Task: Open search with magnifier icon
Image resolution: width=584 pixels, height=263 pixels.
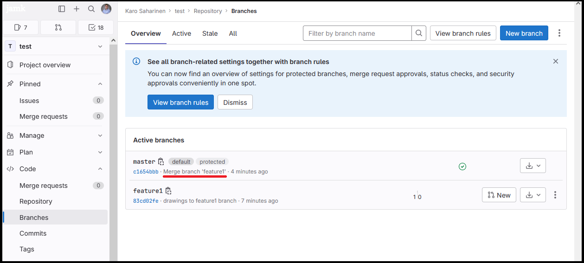Action: point(91,9)
